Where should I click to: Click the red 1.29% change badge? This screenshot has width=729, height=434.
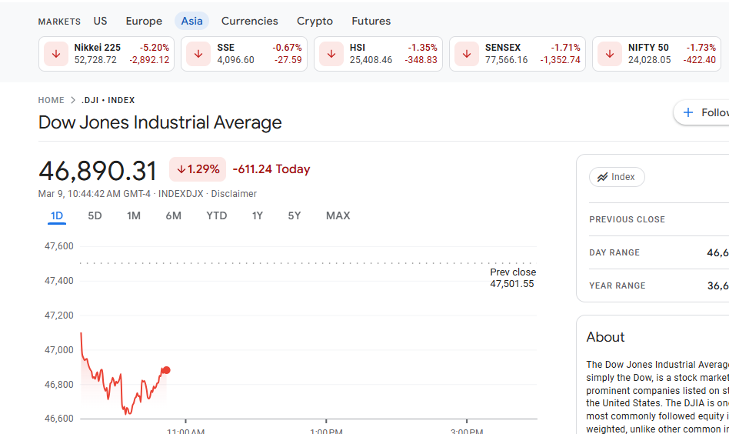pos(198,169)
